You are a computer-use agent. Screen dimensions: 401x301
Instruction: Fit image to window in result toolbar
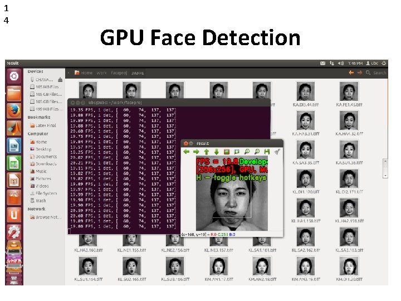point(237,152)
